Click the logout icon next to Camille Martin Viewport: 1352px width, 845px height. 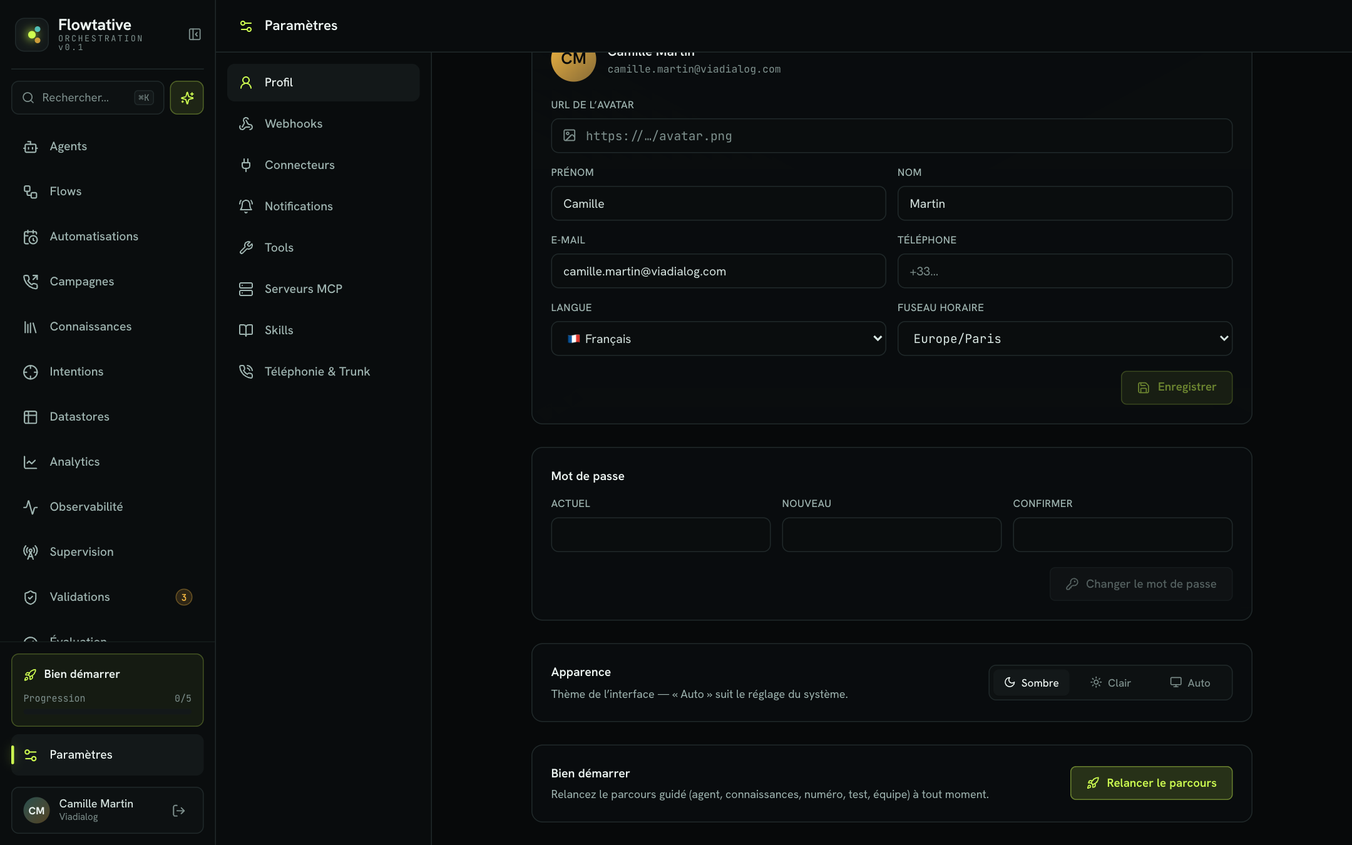tap(178, 811)
